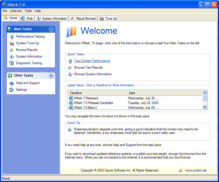This screenshot has width=219, height=182.
Task: Click the System Tune-Up icon in Main Tasks
Action: (12, 43)
